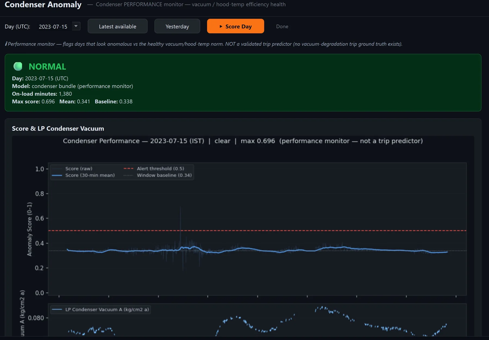Image resolution: width=489 pixels, height=340 pixels.
Task: Click the Mean 0.341 value
Action: coord(83,101)
